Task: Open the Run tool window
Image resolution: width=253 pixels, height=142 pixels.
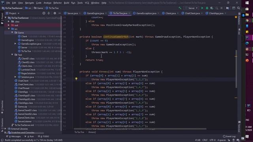Action: (x=29, y=136)
